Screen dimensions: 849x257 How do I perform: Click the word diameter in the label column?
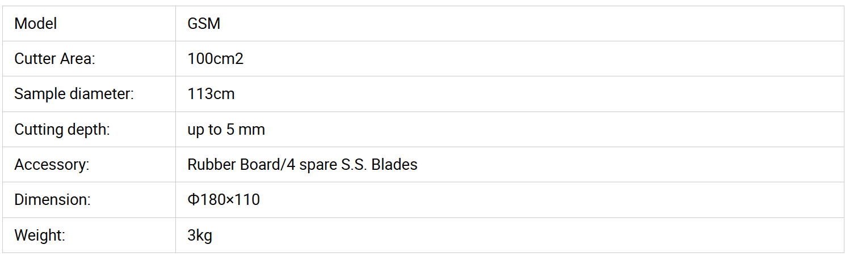coord(101,94)
